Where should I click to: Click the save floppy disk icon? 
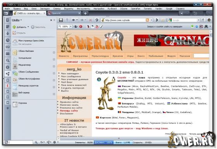pyautogui.click(x=61, y=20)
